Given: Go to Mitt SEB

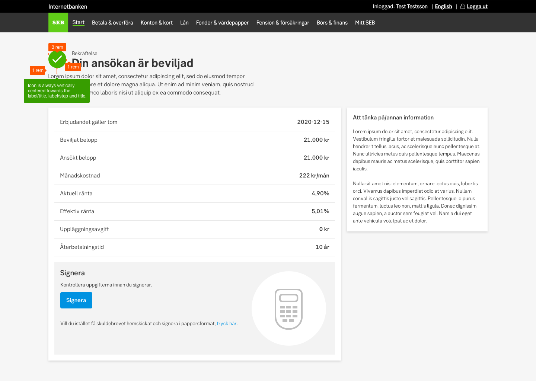Looking at the screenshot, I should pos(365,23).
